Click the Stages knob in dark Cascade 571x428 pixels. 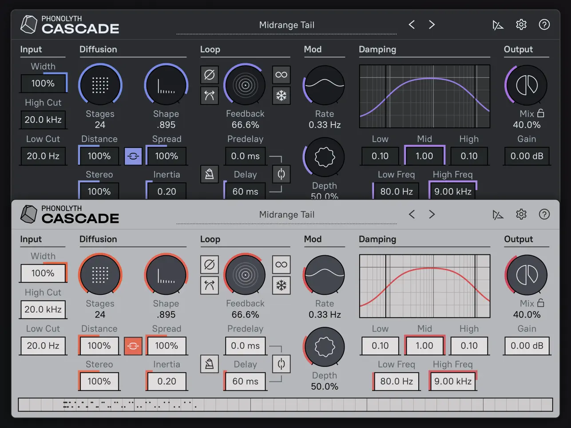tap(100, 85)
